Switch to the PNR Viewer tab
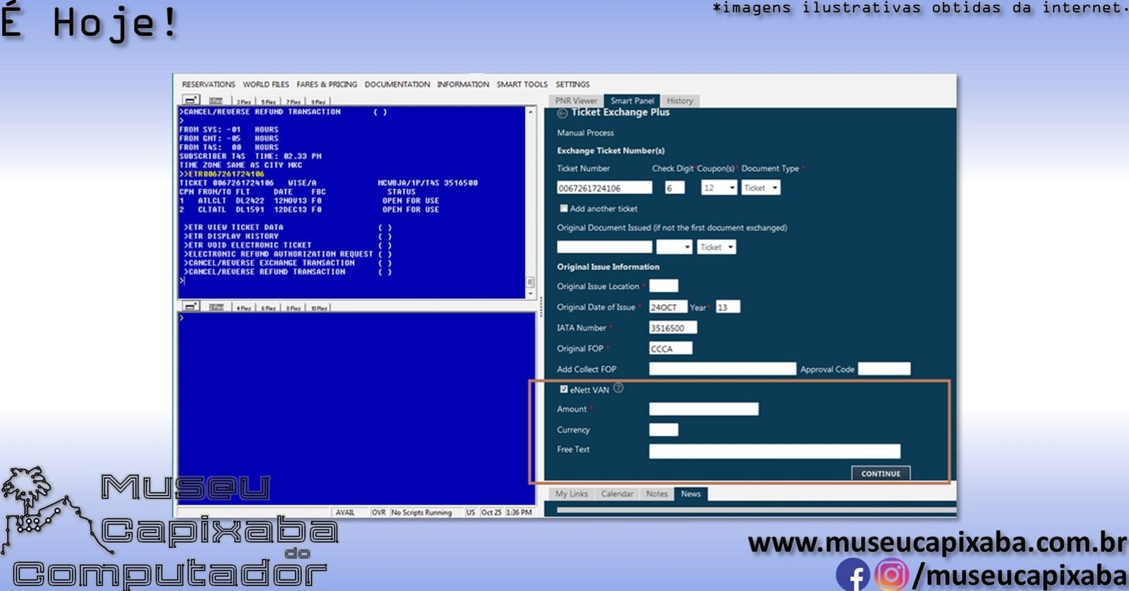 click(x=576, y=101)
